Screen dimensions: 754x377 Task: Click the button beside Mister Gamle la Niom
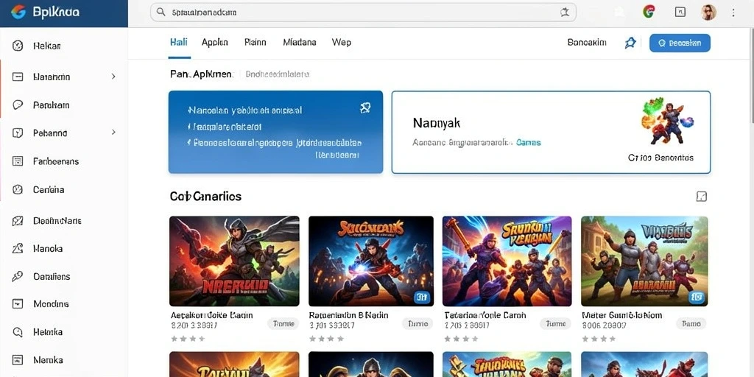click(x=691, y=324)
